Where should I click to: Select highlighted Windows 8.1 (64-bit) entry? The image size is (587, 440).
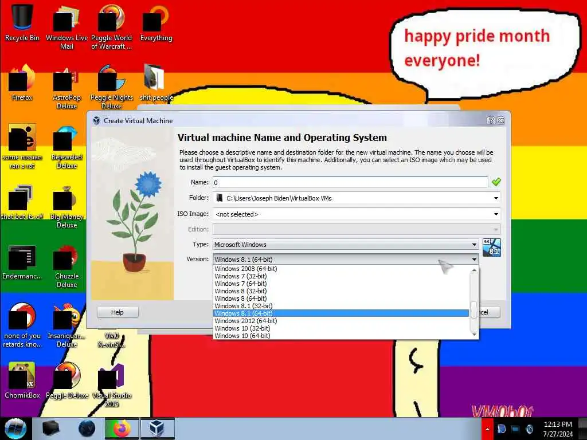tap(341, 313)
